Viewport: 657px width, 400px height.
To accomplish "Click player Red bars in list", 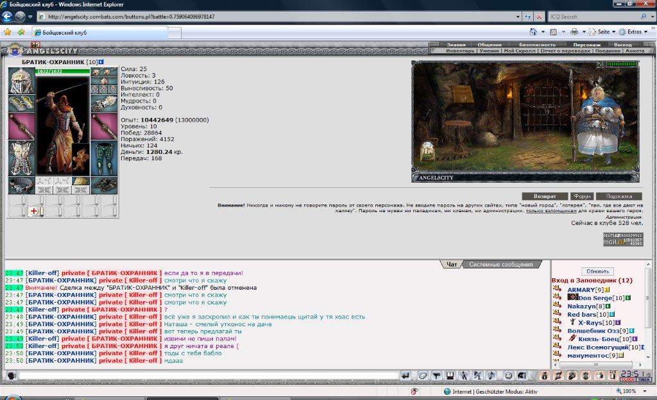I will point(581,315).
